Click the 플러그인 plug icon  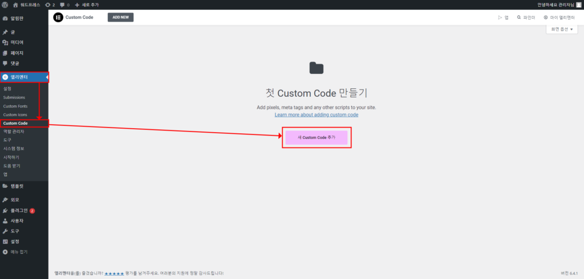coord(5,211)
